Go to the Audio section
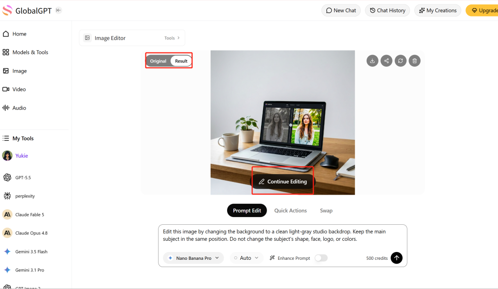Image resolution: width=498 pixels, height=289 pixels. (x=14, y=108)
